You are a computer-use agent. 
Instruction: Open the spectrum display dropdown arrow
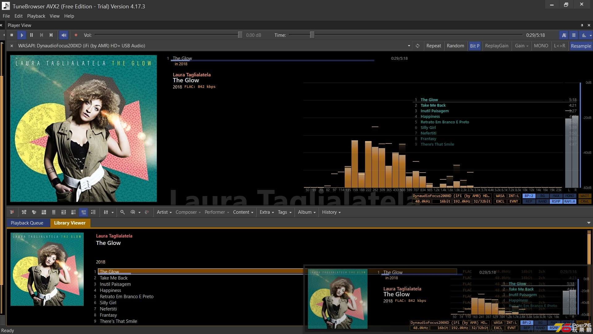pos(591,36)
